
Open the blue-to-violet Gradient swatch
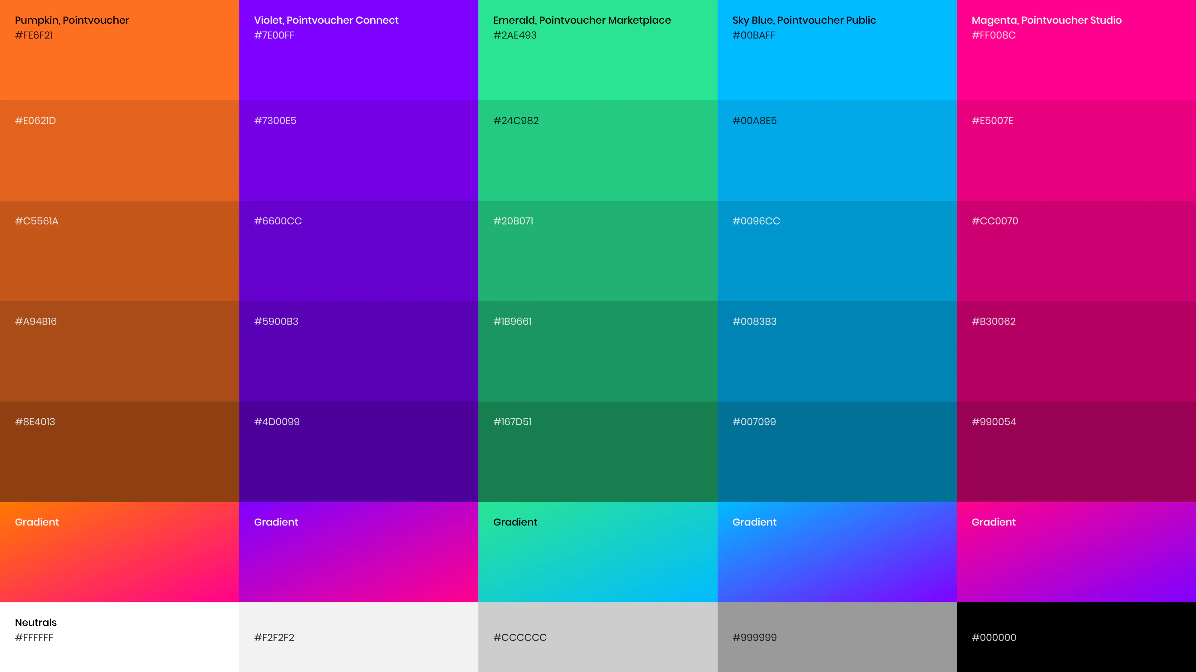tap(837, 552)
